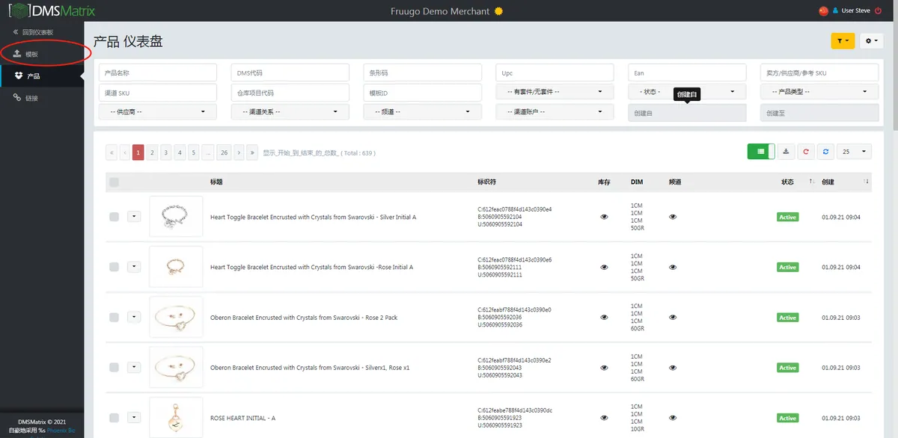
Task: Open the 供应商 filter dropdown
Action: click(157, 111)
